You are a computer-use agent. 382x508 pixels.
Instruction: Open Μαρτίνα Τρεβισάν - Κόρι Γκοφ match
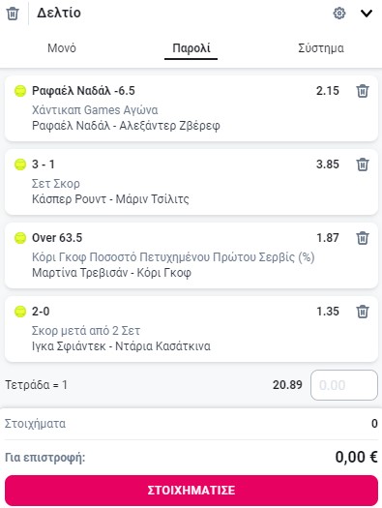click(x=111, y=273)
